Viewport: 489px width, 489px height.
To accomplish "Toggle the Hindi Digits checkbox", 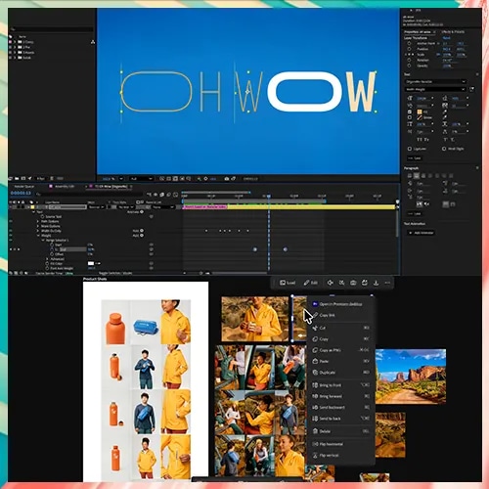I will click(444, 149).
